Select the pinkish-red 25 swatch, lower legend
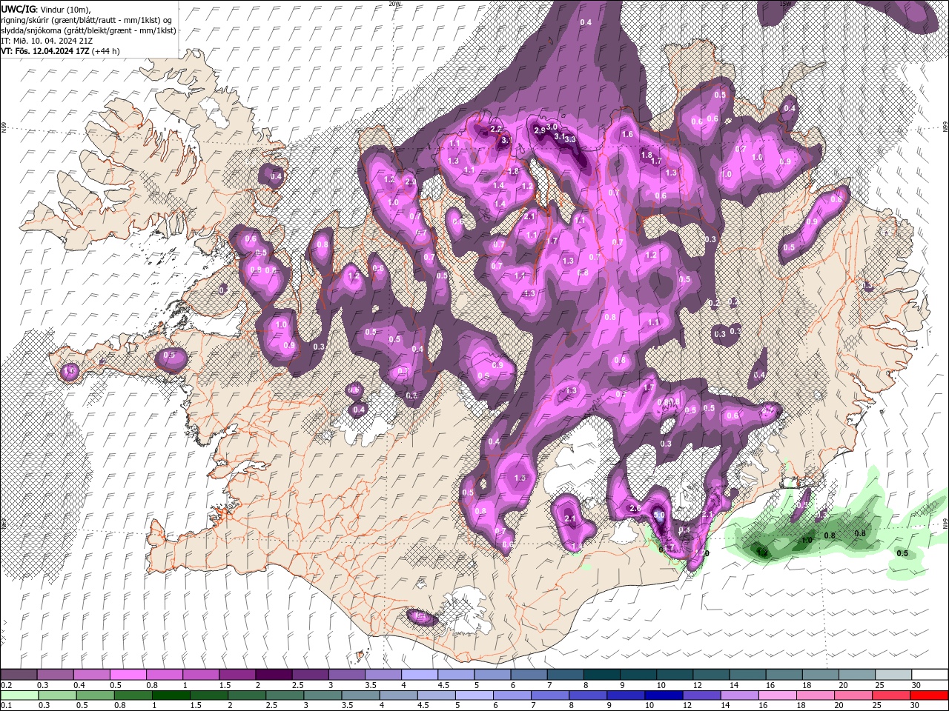 pyautogui.click(x=893, y=695)
